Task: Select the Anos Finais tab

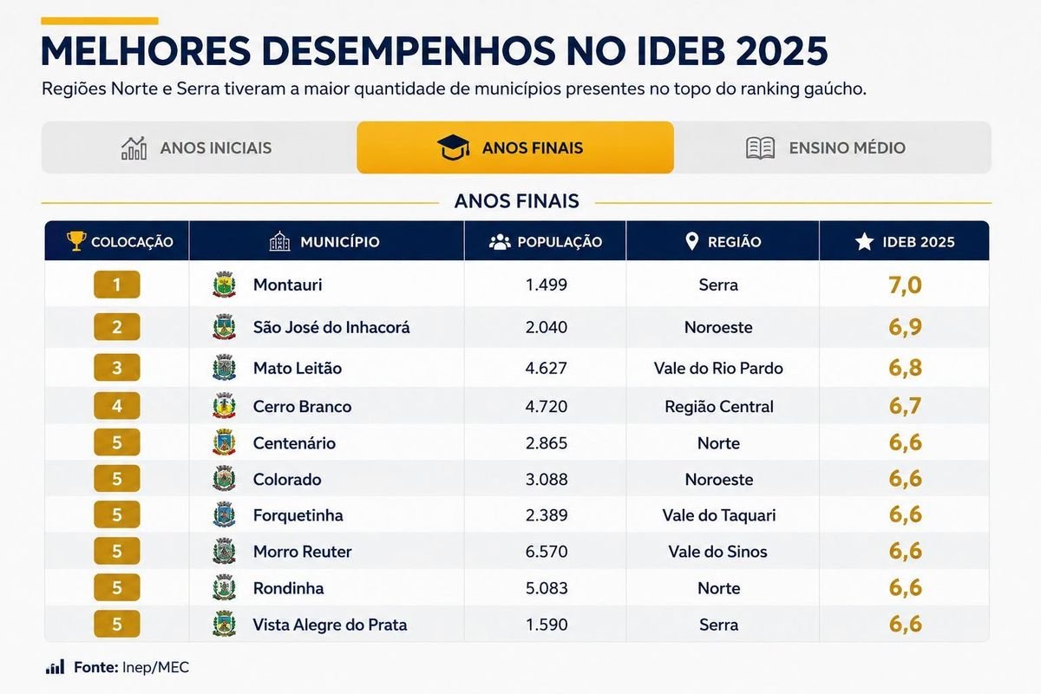Action: coord(515,147)
